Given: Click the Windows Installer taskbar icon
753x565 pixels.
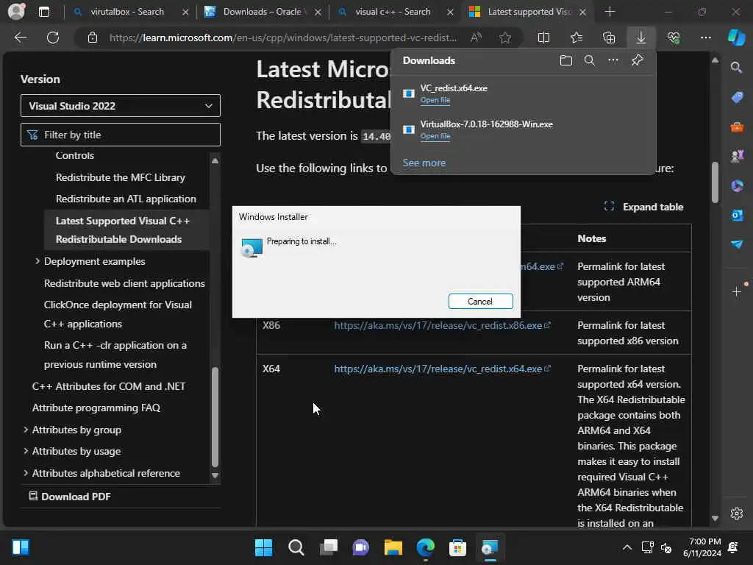Looking at the screenshot, I should point(490,547).
